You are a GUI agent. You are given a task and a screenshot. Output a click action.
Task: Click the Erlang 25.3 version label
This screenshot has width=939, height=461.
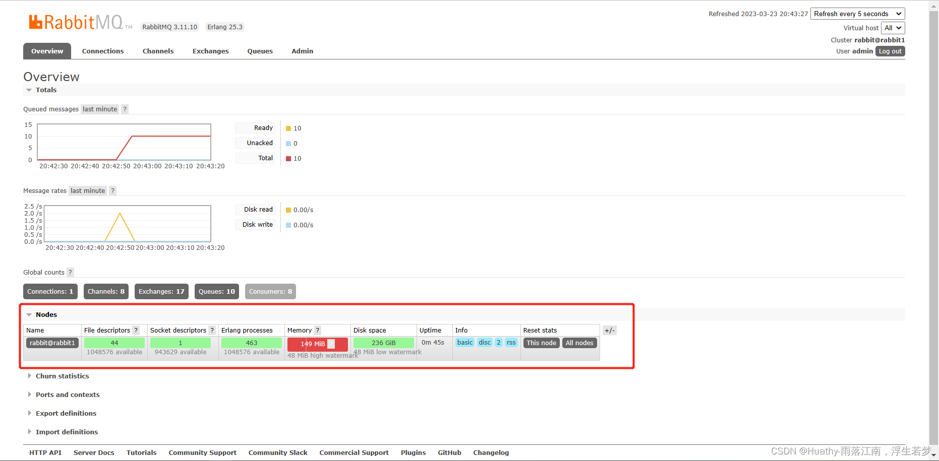[x=225, y=27]
